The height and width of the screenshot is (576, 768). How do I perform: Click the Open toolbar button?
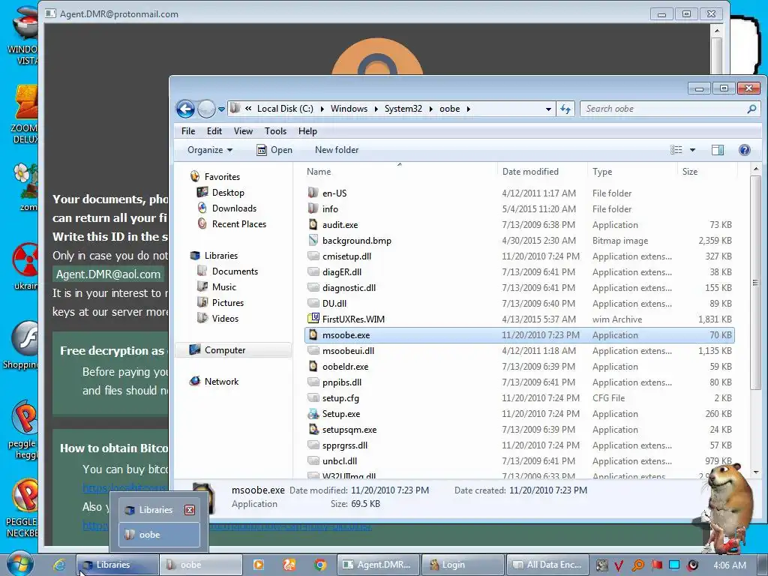[274, 150]
